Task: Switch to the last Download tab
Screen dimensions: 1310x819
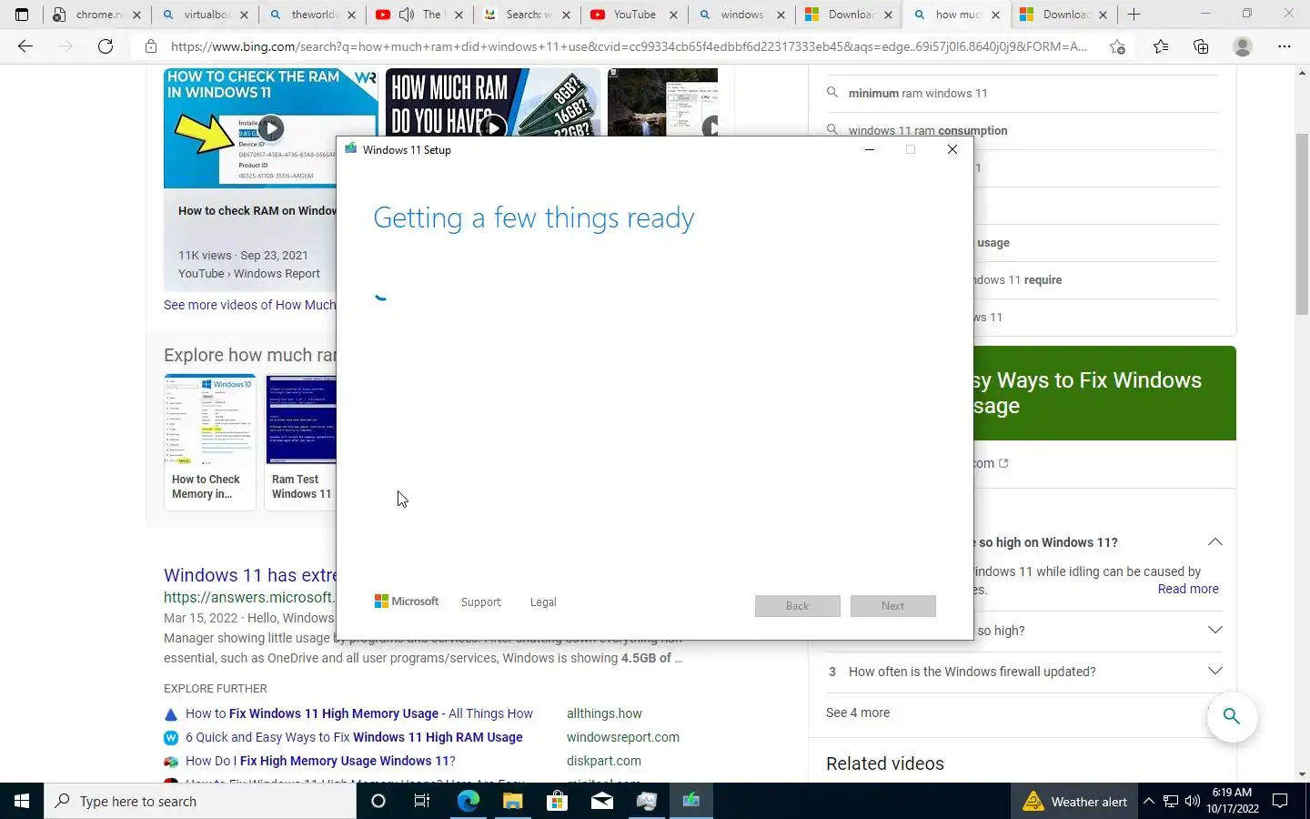Action: [1065, 15]
